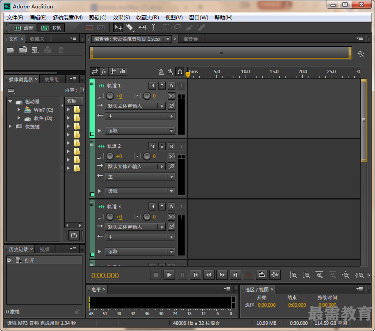This screenshot has width=375, height=331.
Task: Click the yellow playhead marker on ruler
Action: click(x=188, y=75)
